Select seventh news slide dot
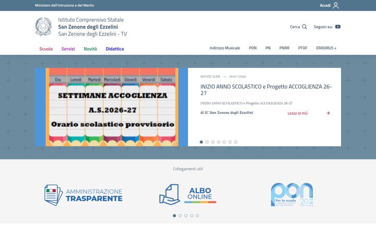376x235 pixels. pyautogui.click(x=236, y=142)
